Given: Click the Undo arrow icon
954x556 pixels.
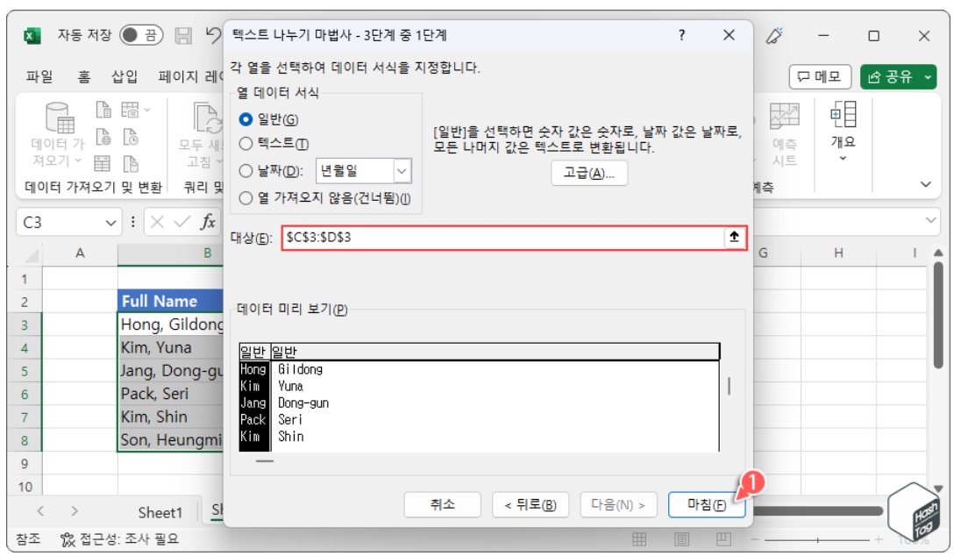Looking at the screenshot, I should click(213, 35).
